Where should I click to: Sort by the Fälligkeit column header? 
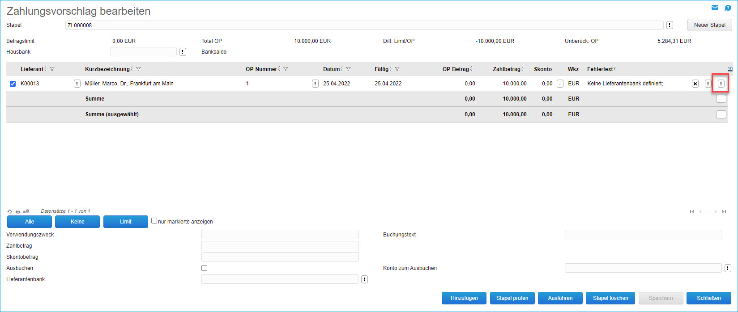[381, 69]
